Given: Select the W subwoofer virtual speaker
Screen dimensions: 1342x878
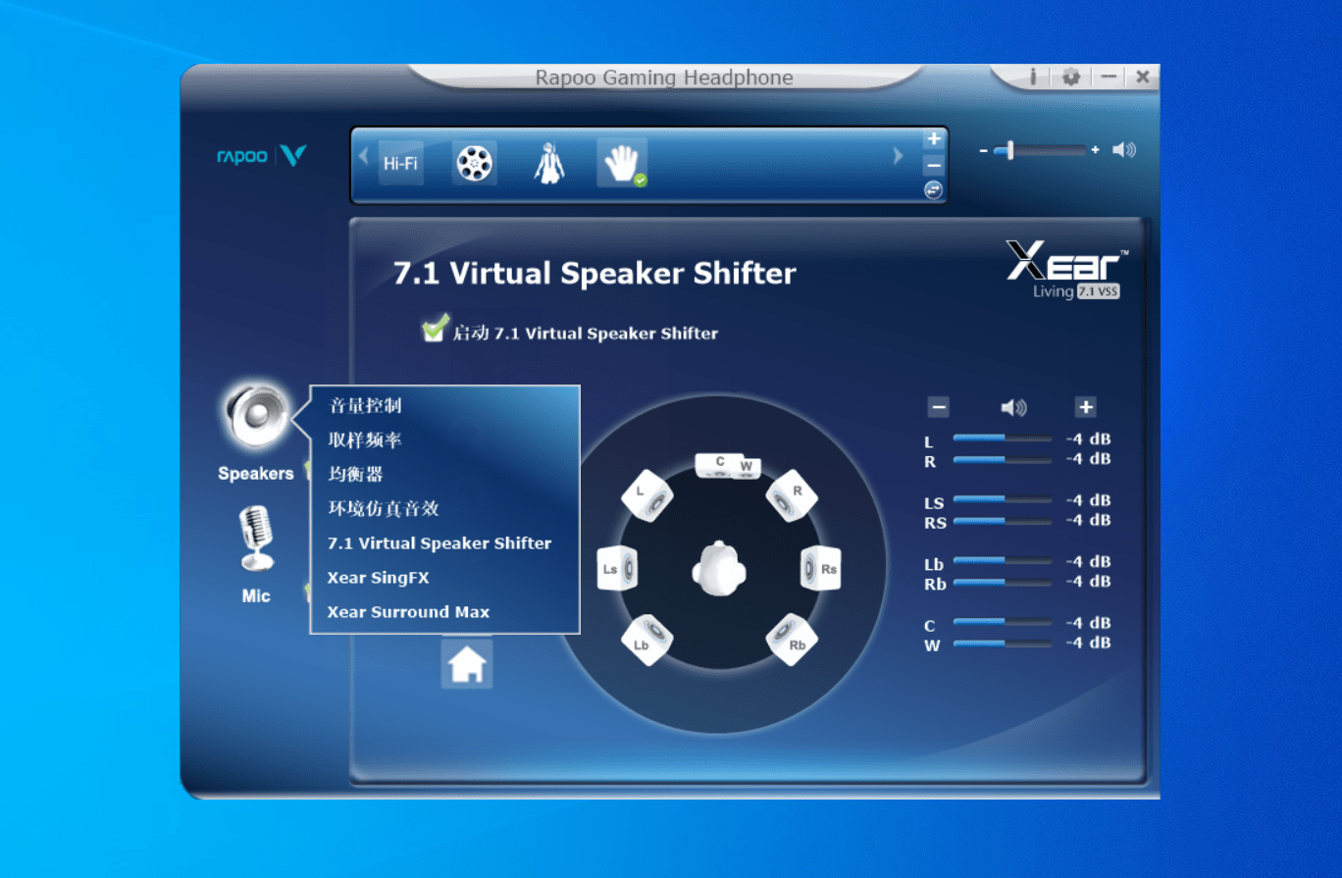Looking at the screenshot, I should (x=747, y=467).
